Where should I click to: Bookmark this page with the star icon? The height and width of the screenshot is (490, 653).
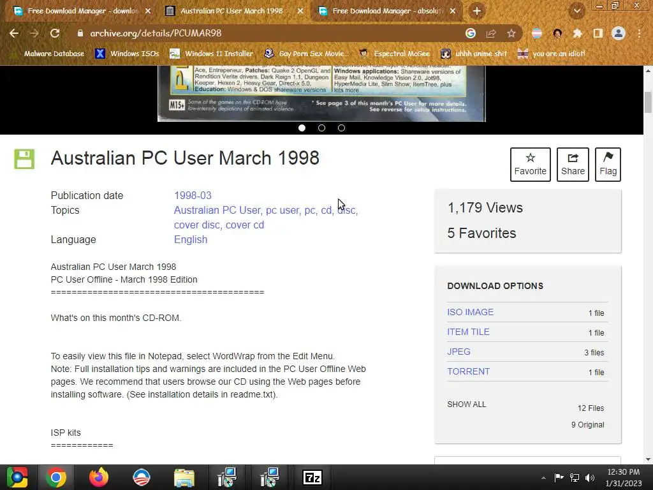click(511, 33)
